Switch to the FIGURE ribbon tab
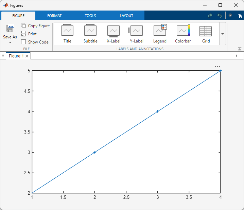Screen dimensions: 244x210 click(18, 16)
